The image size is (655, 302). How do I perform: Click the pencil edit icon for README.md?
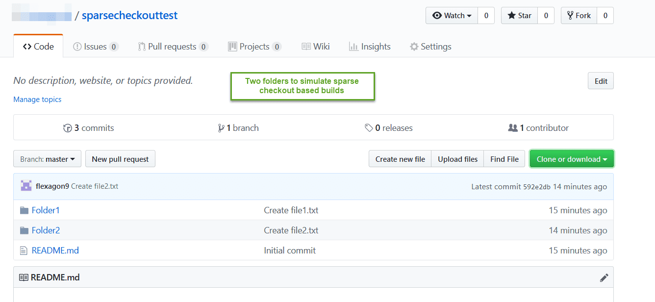[x=604, y=277]
